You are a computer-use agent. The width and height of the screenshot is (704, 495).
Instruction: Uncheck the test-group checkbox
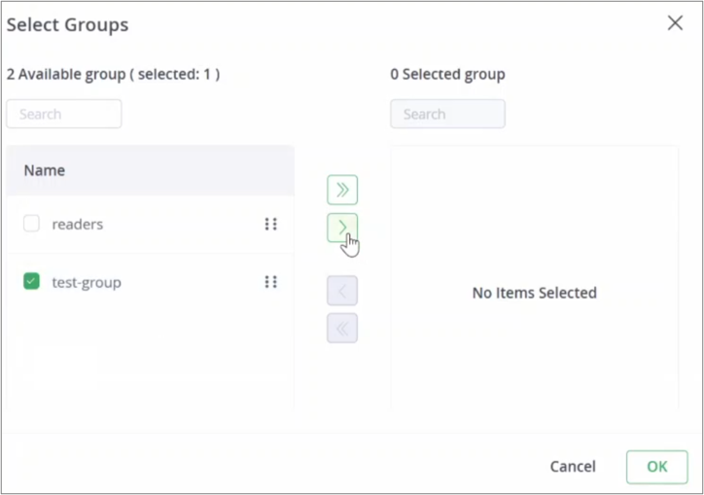point(31,282)
